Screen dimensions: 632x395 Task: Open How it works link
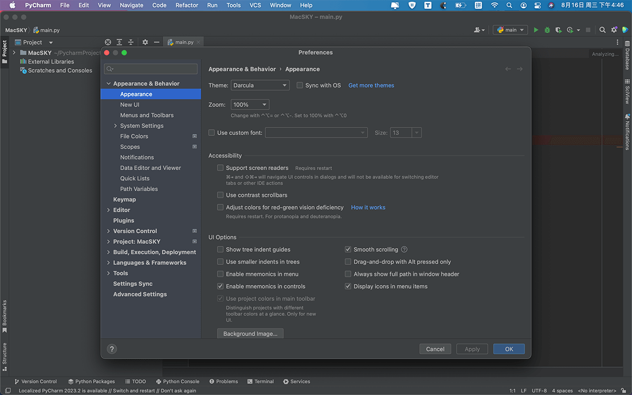(368, 208)
